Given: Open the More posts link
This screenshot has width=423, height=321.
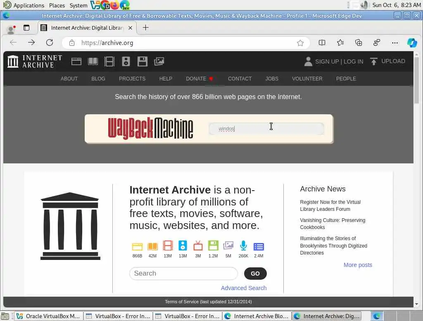Looking at the screenshot, I should (358, 265).
